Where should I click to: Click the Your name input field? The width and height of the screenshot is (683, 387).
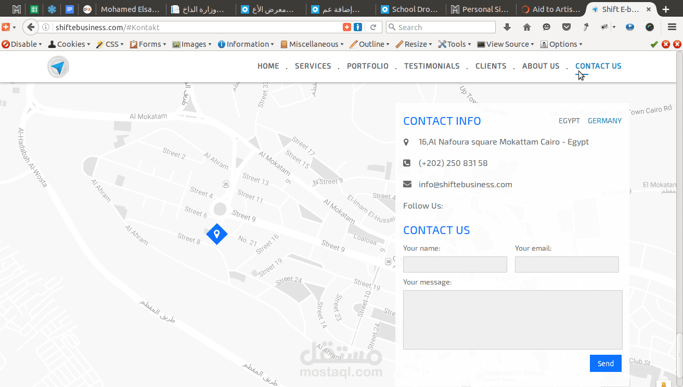[455, 264]
